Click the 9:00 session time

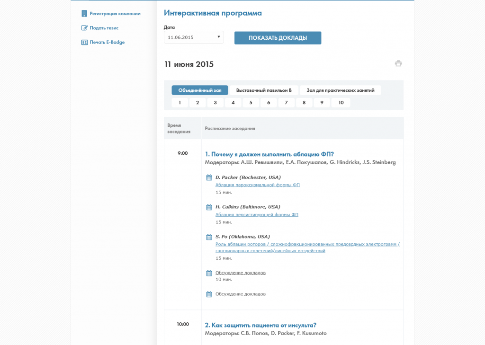(182, 153)
